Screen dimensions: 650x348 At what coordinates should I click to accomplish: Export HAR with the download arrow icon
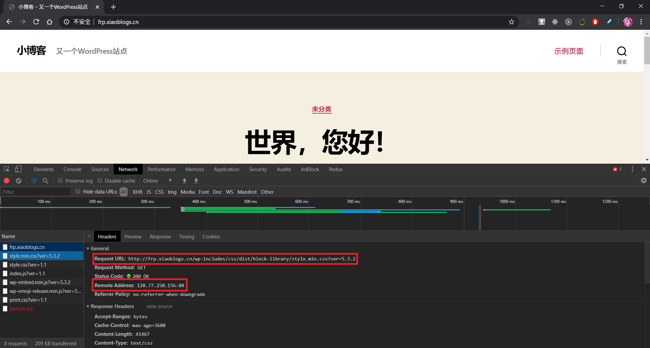click(x=196, y=181)
